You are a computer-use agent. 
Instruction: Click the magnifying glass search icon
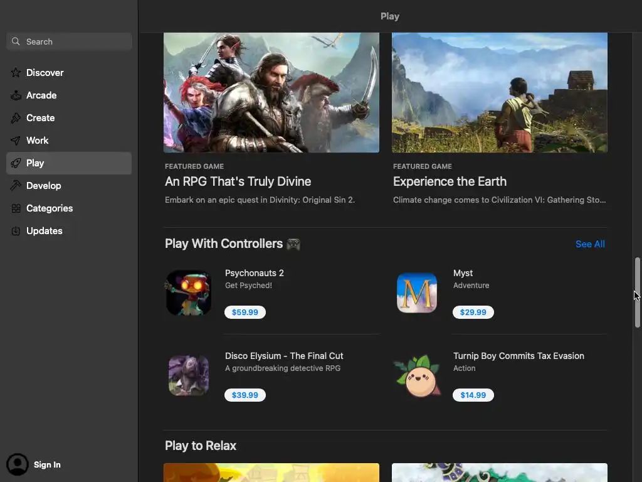click(16, 41)
